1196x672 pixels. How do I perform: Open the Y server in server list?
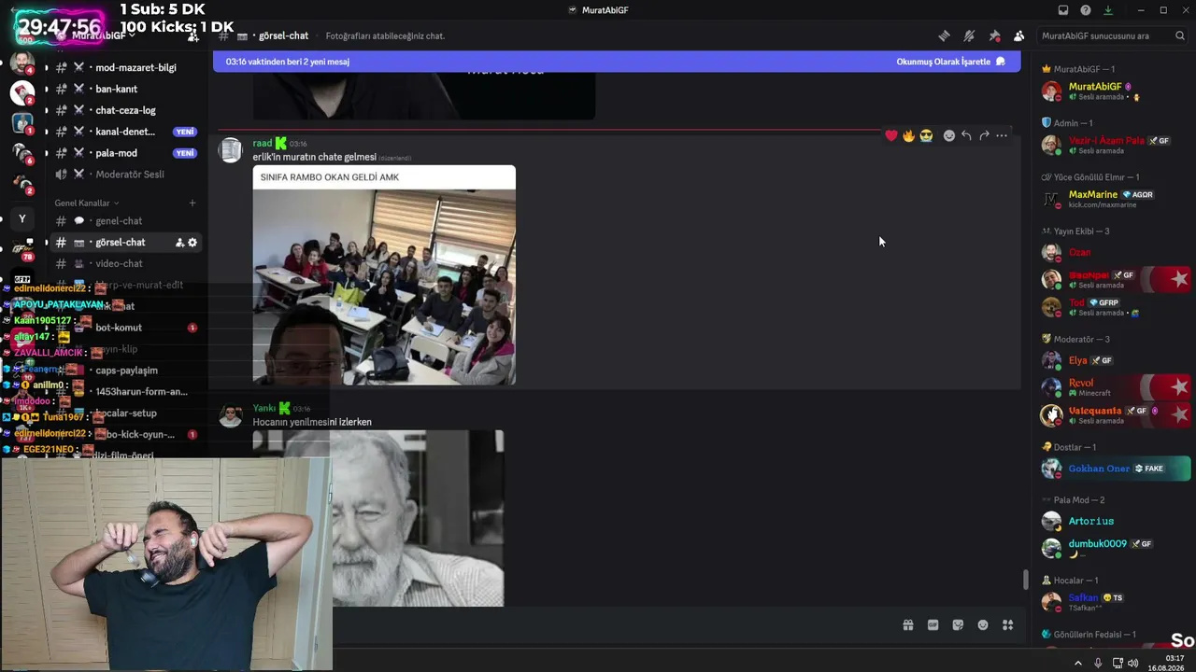(x=22, y=219)
